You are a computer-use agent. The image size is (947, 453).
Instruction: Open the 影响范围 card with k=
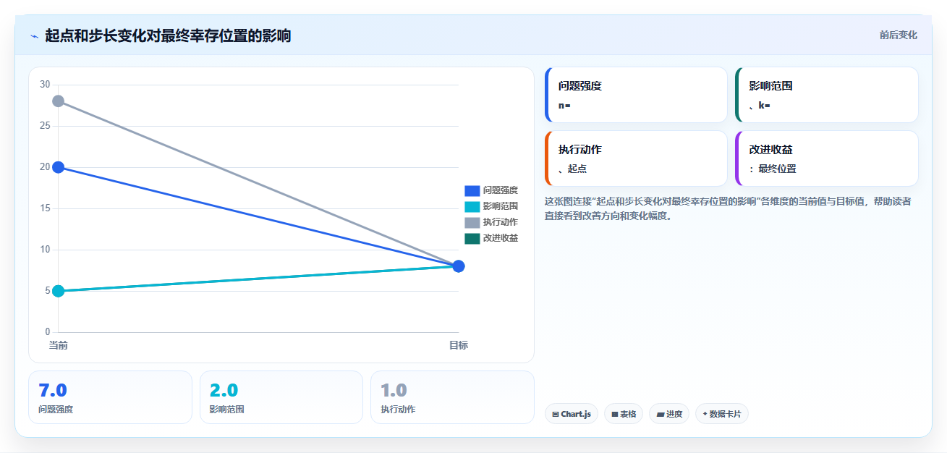[827, 95]
